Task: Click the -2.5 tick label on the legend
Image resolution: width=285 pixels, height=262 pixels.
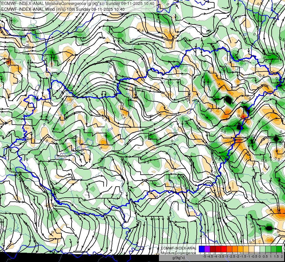Action: [x=232, y=256]
